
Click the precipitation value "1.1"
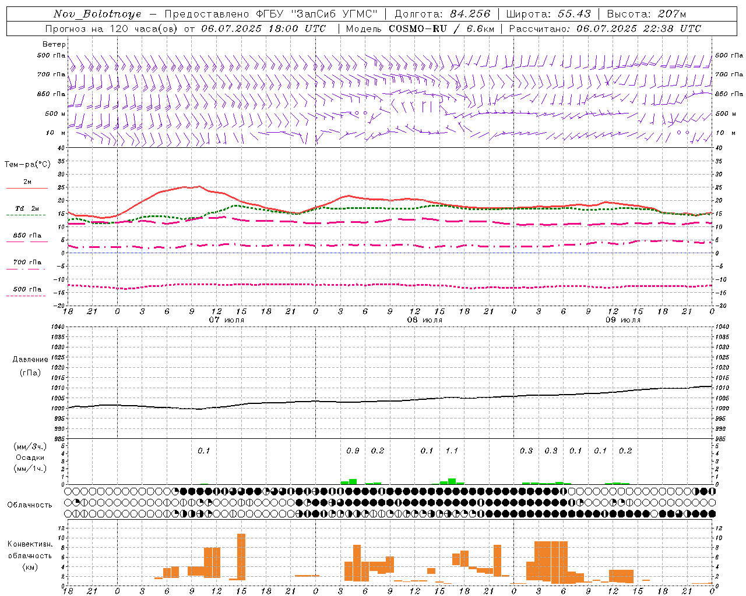click(x=452, y=451)
